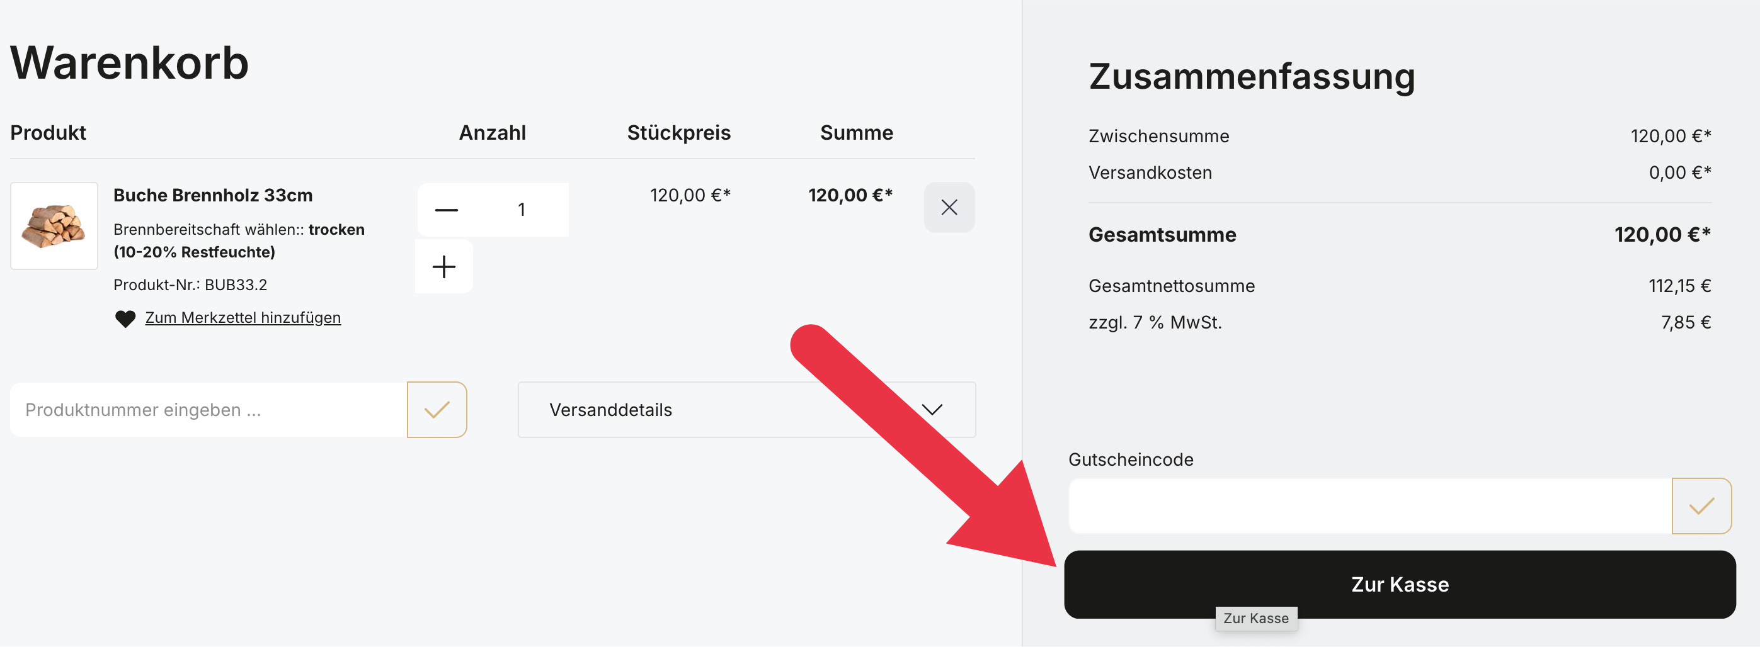Open the Buche Brennholz firewood thumbnail
Viewport: 1760px width, 647px height.
click(x=54, y=226)
